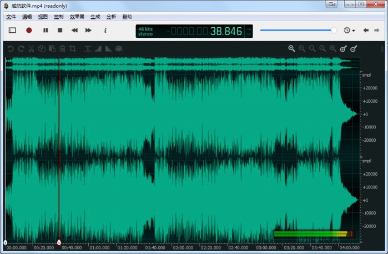The image size is (388, 254).
Task: Click the third magnifier zoom icon
Action: (x=313, y=48)
